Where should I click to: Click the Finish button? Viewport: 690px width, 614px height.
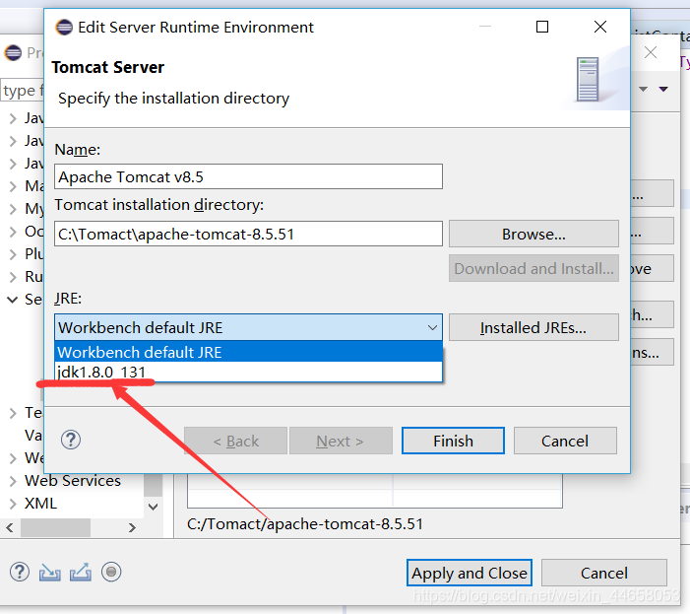point(453,441)
